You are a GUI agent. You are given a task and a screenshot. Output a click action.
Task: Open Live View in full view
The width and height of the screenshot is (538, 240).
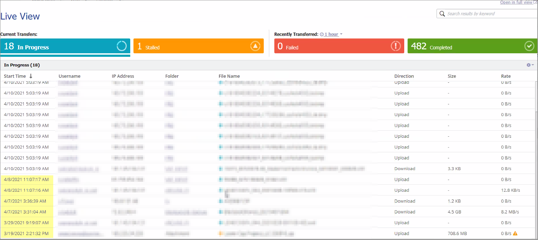pyautogui.click(x=518, y=2)
